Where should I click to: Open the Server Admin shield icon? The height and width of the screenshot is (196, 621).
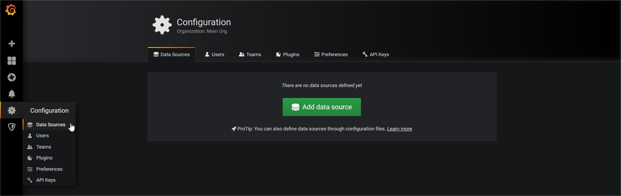coord(12,127)
